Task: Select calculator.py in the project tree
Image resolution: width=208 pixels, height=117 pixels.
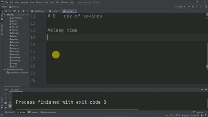Action: coord(16,18)
